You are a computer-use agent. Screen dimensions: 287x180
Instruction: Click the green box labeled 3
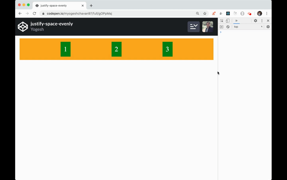pyautogui.click(x=167, y=49)
